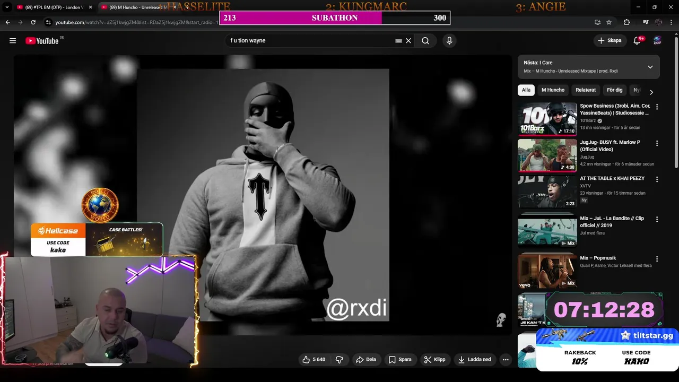This screenshot has width=679, height=382.
Task: Click the search magnifier button
Action: pyautogui.click(x=425, y=41)
